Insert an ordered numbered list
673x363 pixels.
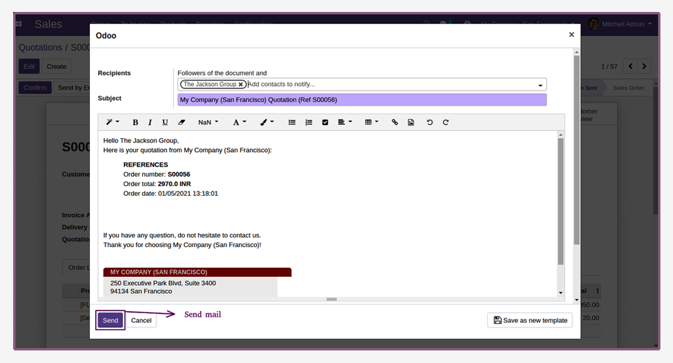tap(308, 123)
